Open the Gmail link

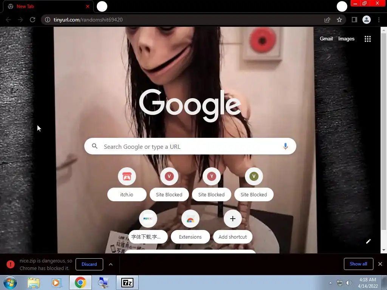click(x=326, y=39)
